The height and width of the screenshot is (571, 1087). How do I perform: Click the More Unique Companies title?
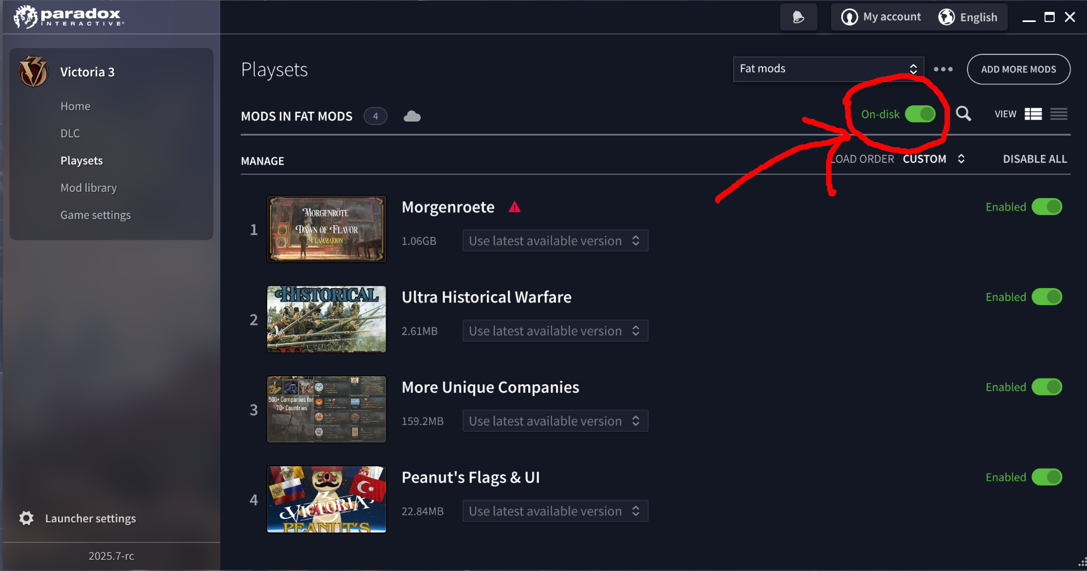coord(490,387)
